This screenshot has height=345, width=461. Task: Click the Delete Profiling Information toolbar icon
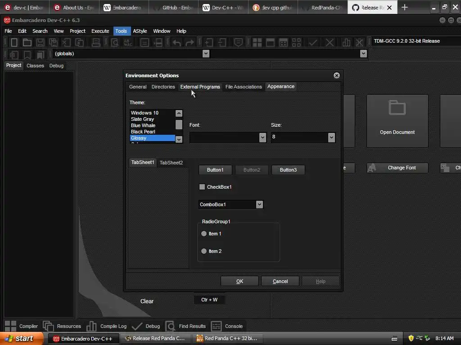point(359,43)
